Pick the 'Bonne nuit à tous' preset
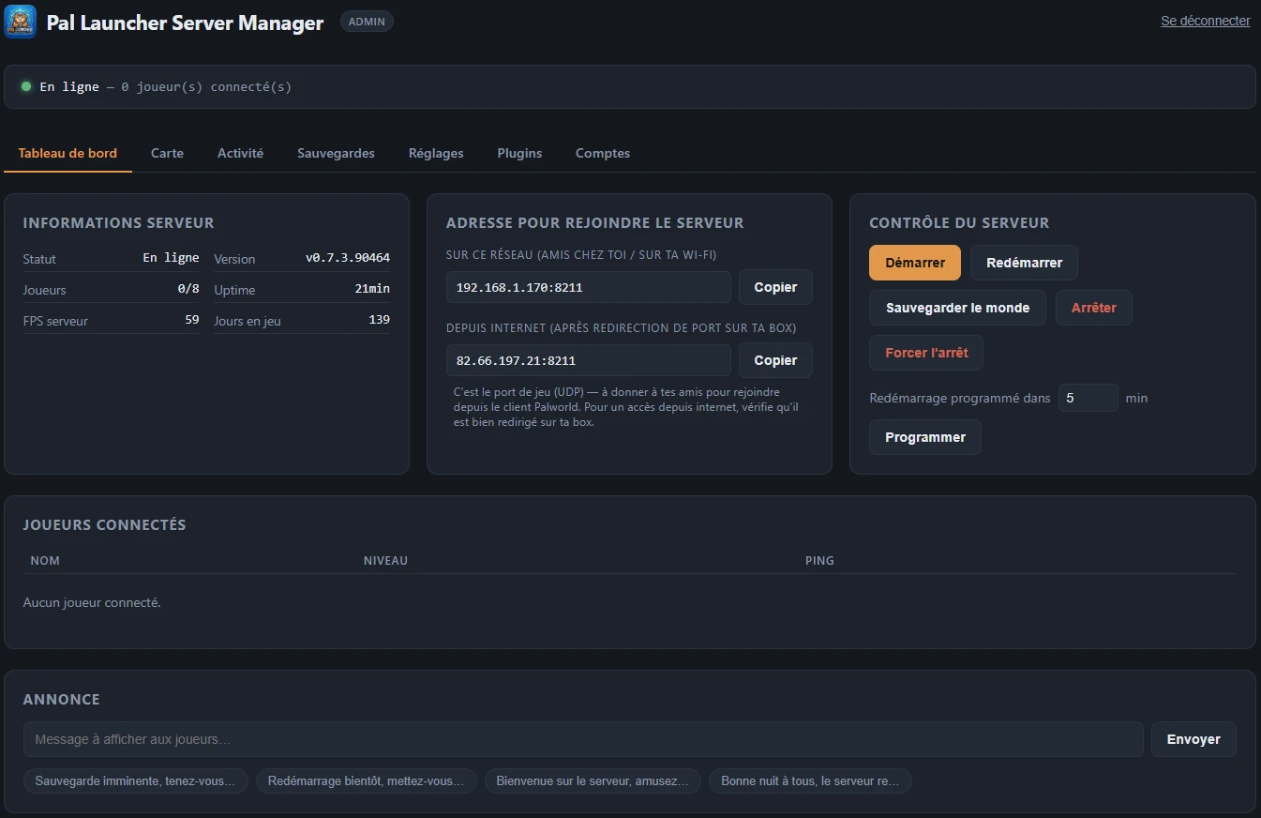This screenshot has width=1261, height=818. tap(810, 780)
